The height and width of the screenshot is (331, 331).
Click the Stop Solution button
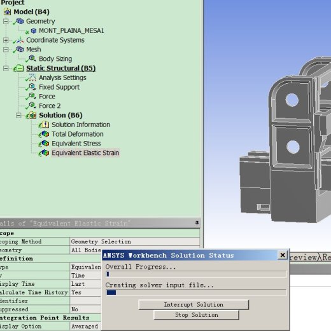196,315
